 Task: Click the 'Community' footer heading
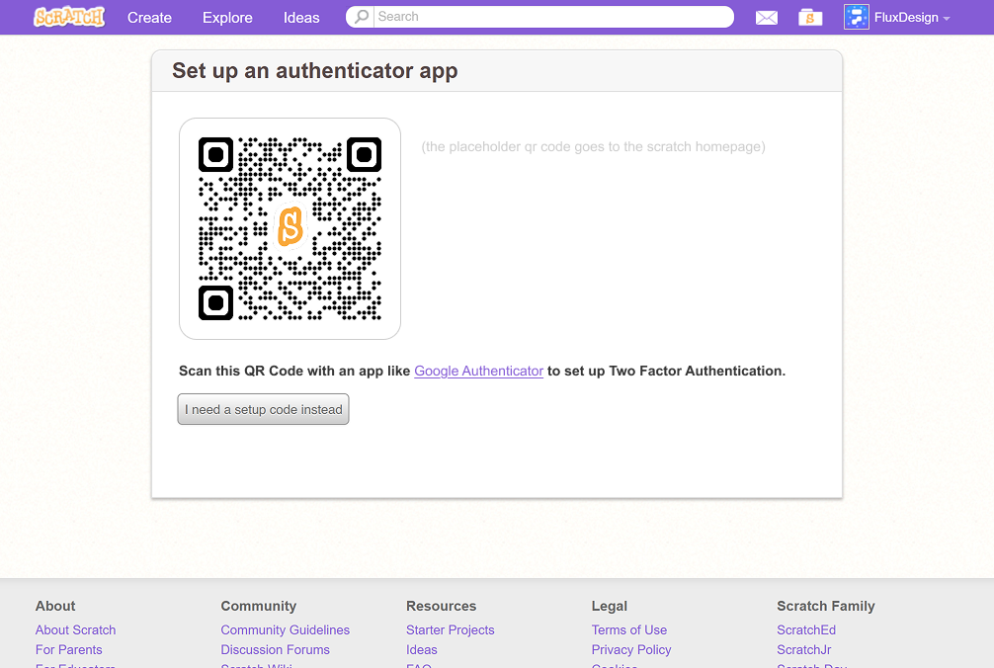(259, 606)
